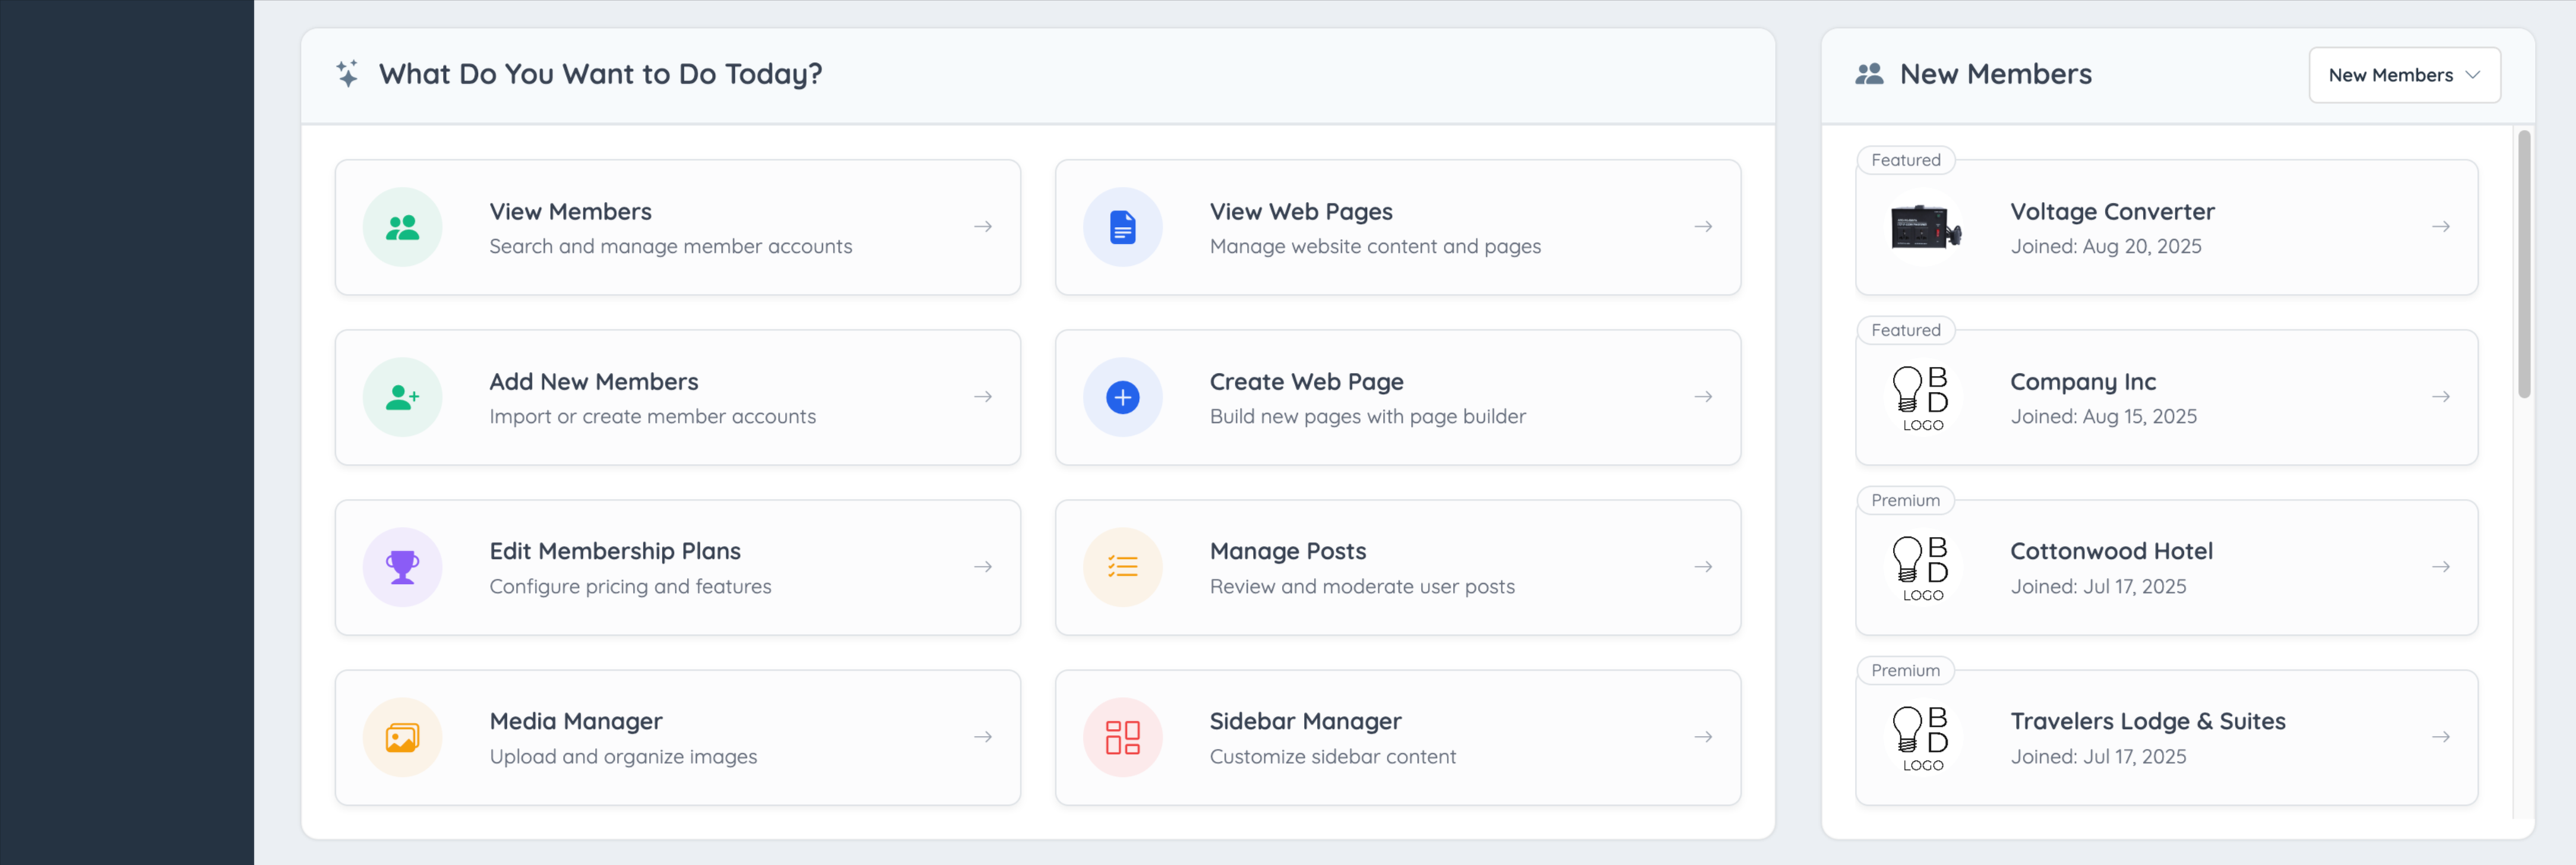Click the red Sidebar Manager grid icon
The height and width of the screenshot is (865, 2576).
[1122, 737]
